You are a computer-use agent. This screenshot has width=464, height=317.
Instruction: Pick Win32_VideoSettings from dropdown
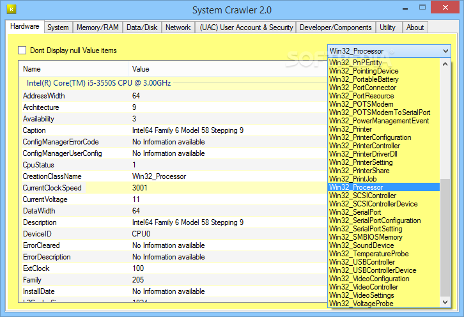click(384, 295)
